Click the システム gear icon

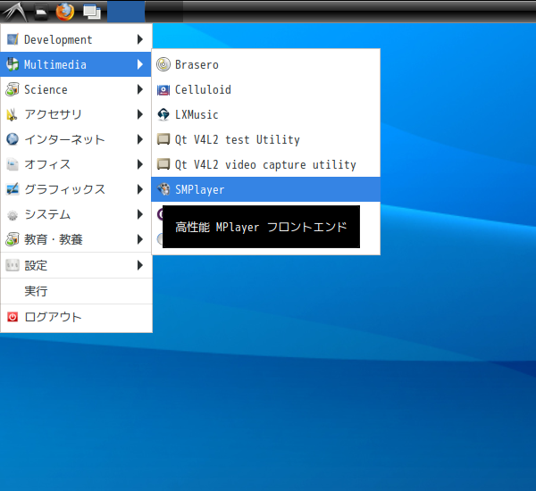[13, 215]
